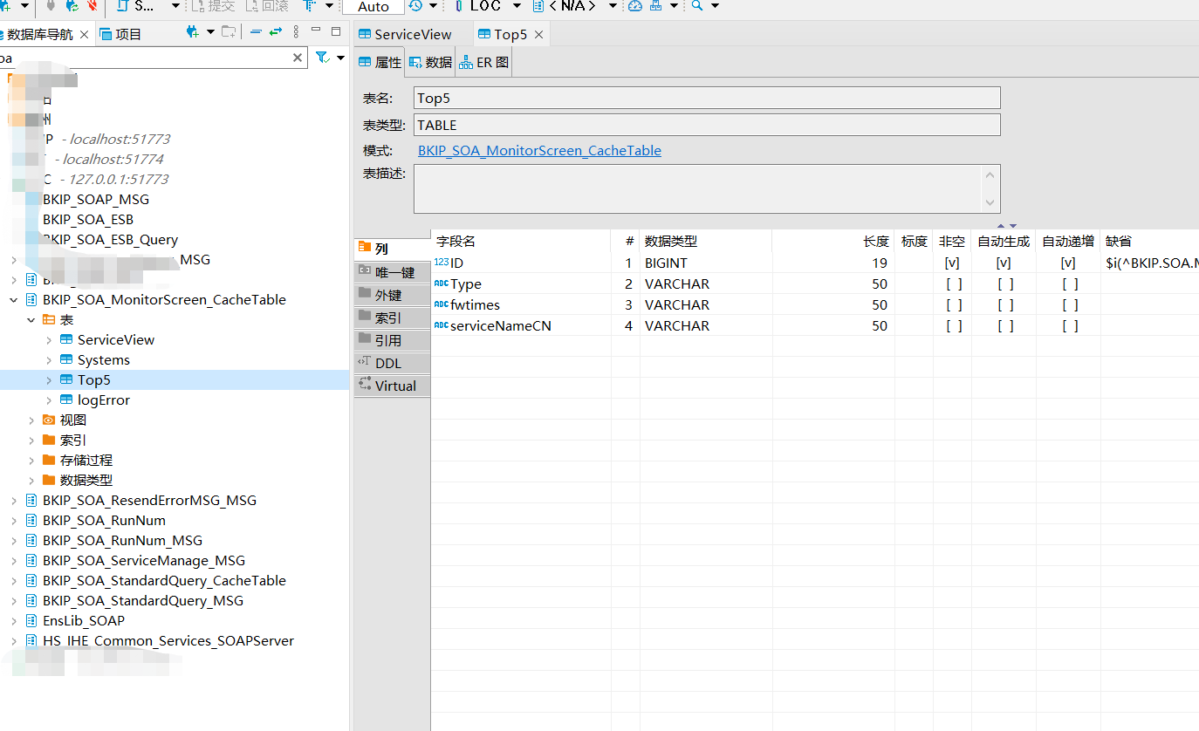Open a new SQL editor via the S toolbar icon
This screenshot has height=731, width=1199.
[137, 7]
